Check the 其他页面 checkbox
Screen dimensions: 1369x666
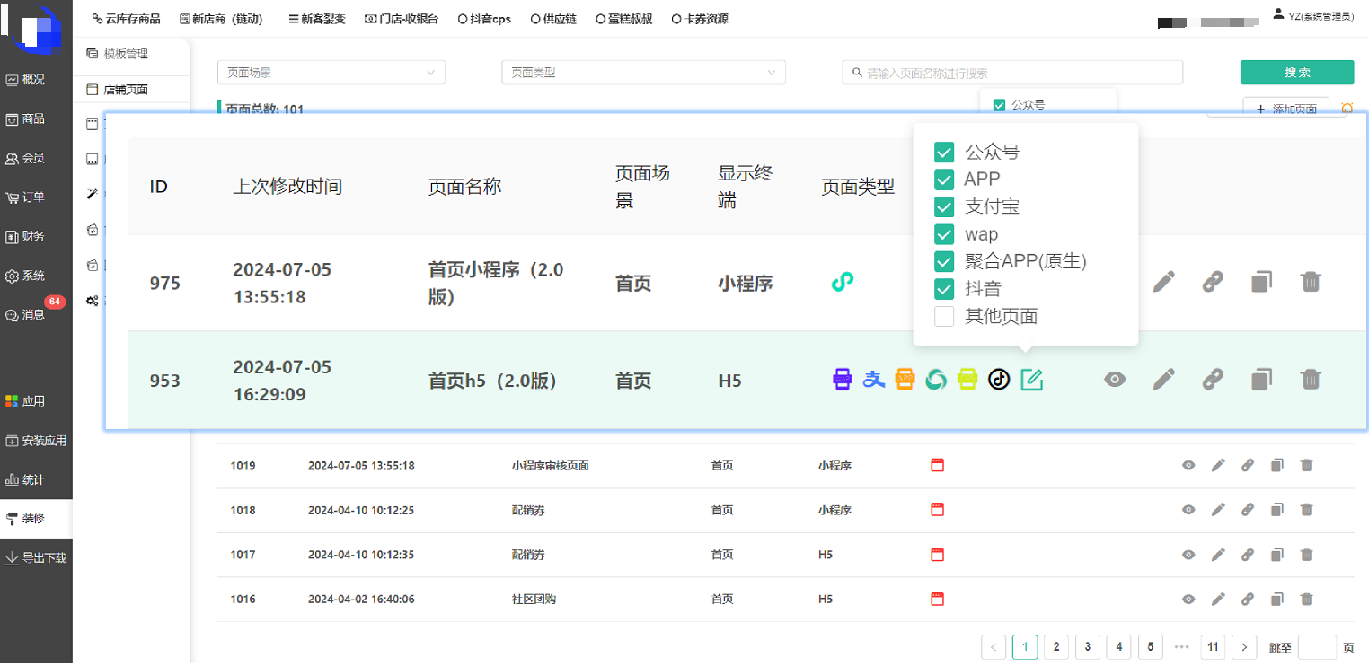pyautogui.click(x=944, y=316)
